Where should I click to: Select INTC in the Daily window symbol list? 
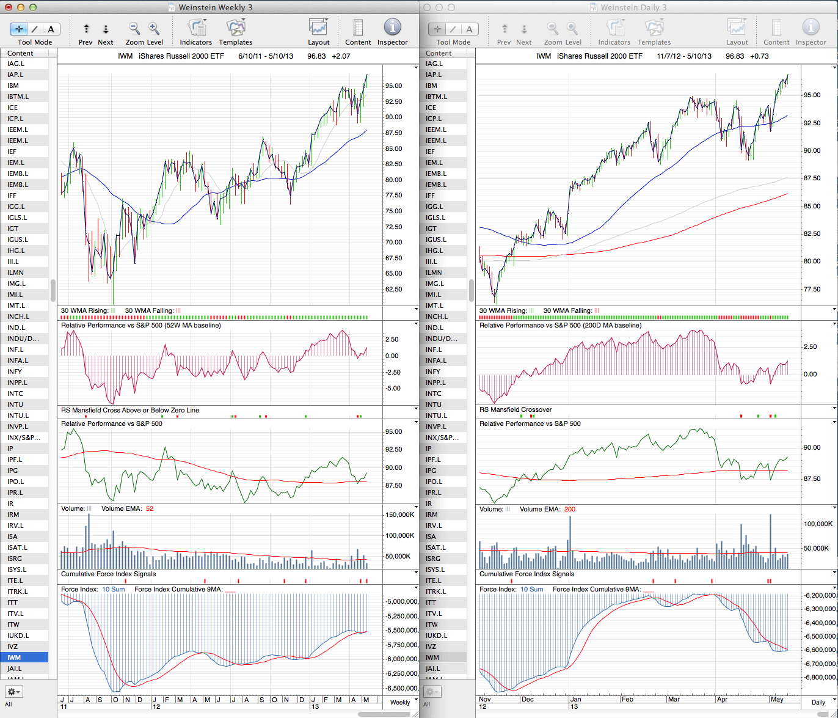pyautogui.click(x=434, y=394)
